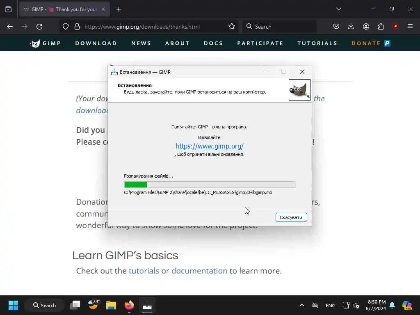Open the PARTICIPATE page in site nav
The image size is (420, 315).
pyautogui.click(x=260, y=43)
